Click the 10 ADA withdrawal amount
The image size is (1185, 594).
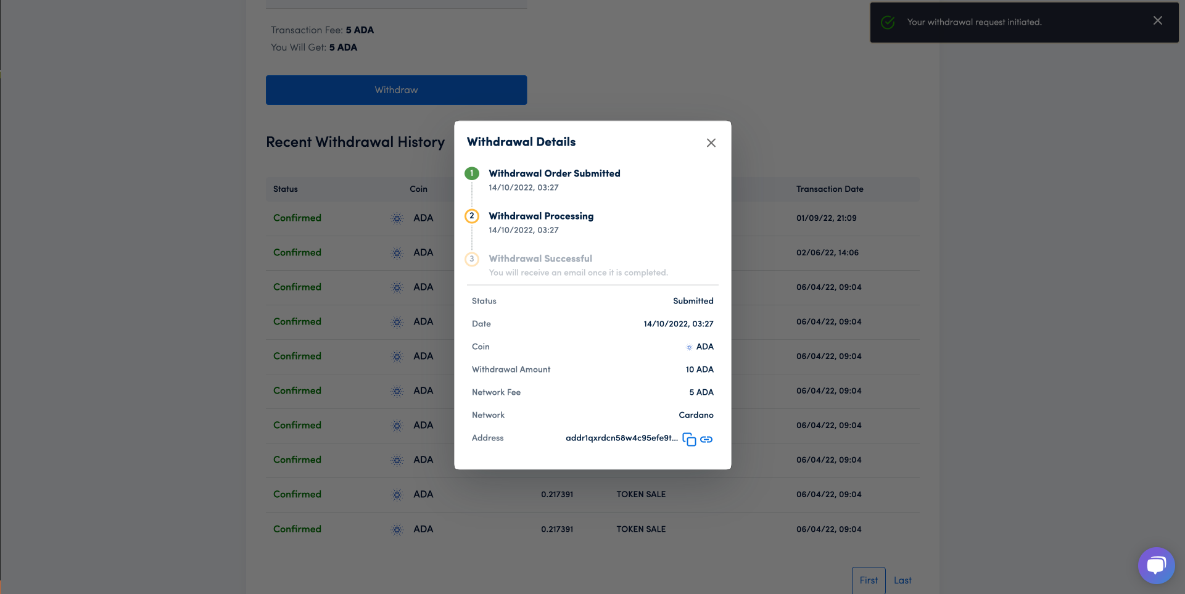pos(700,369)
